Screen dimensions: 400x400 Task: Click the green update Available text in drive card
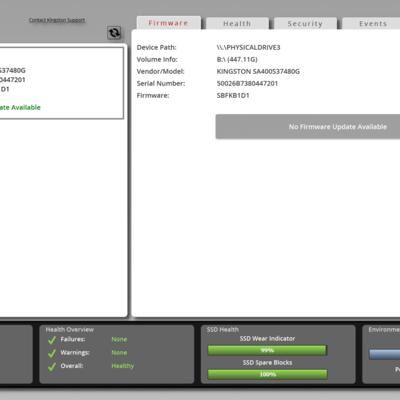click(x=20, y=107)
